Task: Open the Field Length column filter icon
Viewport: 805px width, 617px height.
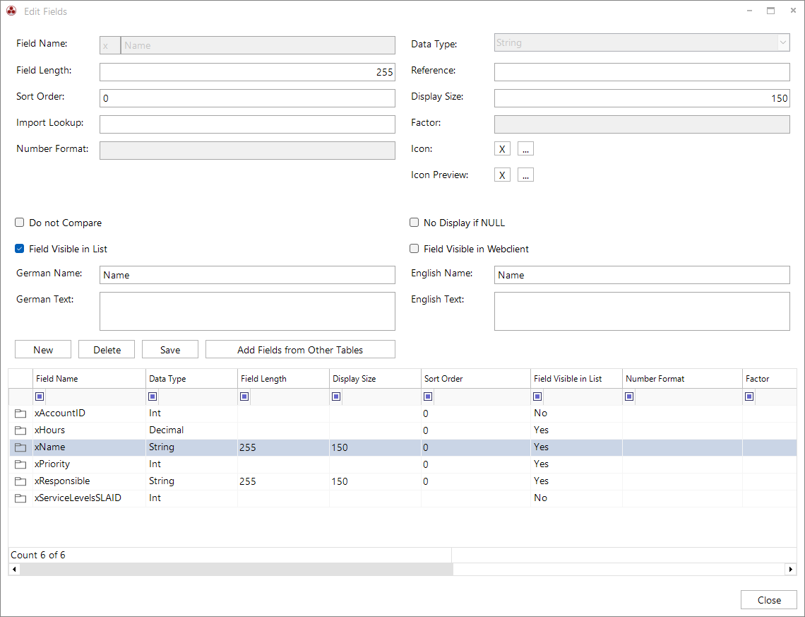Action: 244,396
